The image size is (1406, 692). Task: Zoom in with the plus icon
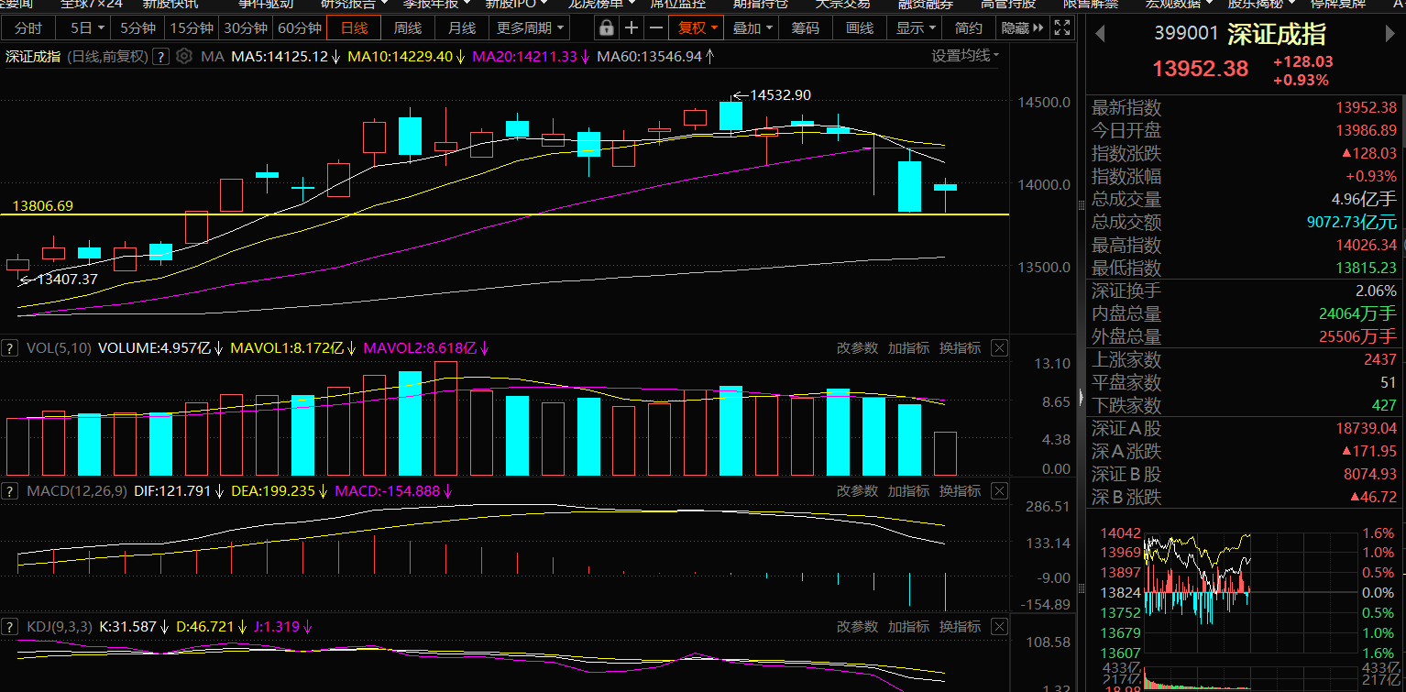pyautogui.click(x=632, y=27)
